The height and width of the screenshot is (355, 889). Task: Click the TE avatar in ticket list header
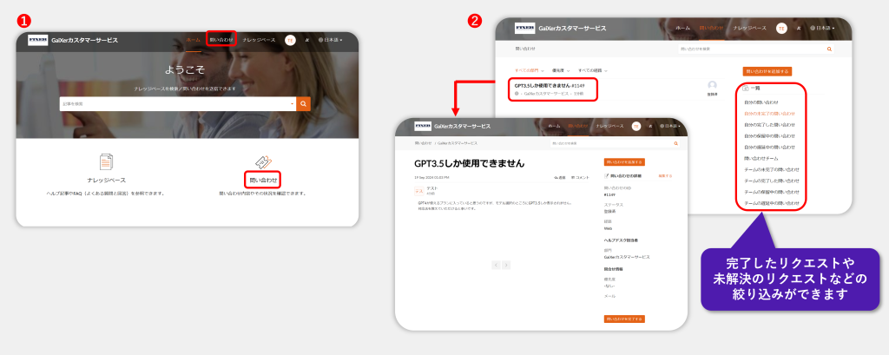pos(781,28)
